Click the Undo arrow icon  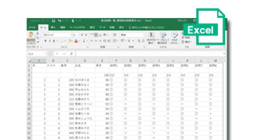coord(60,21)
